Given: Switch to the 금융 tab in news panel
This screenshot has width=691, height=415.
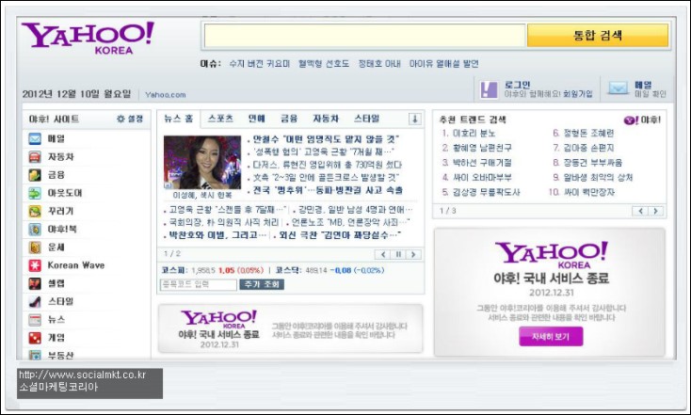Looking at the screenshot, I should (x=289, y=119).
